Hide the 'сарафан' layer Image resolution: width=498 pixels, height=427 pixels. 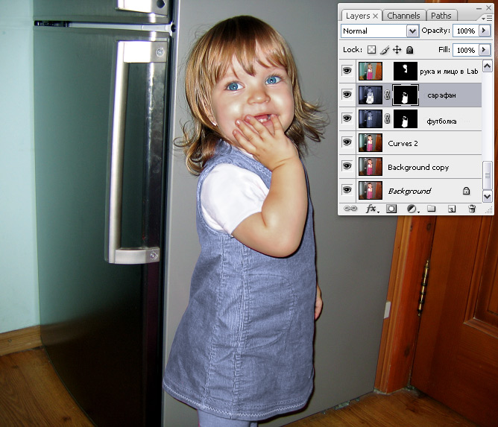pyautogui.click(x=347, y=95)
